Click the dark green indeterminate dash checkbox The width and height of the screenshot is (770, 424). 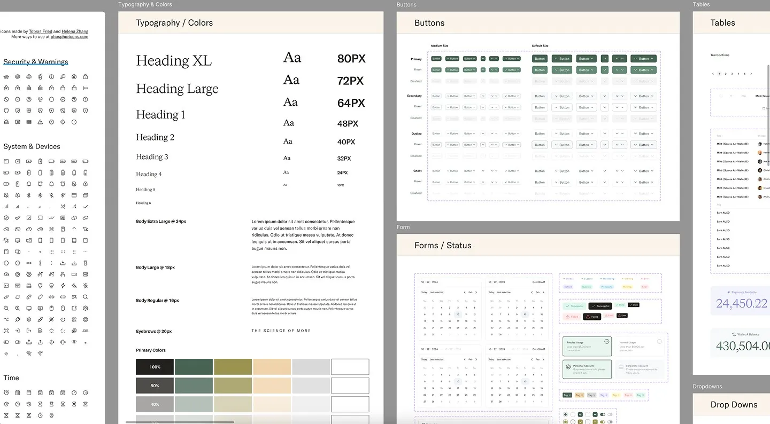click(x=596, y=414)
